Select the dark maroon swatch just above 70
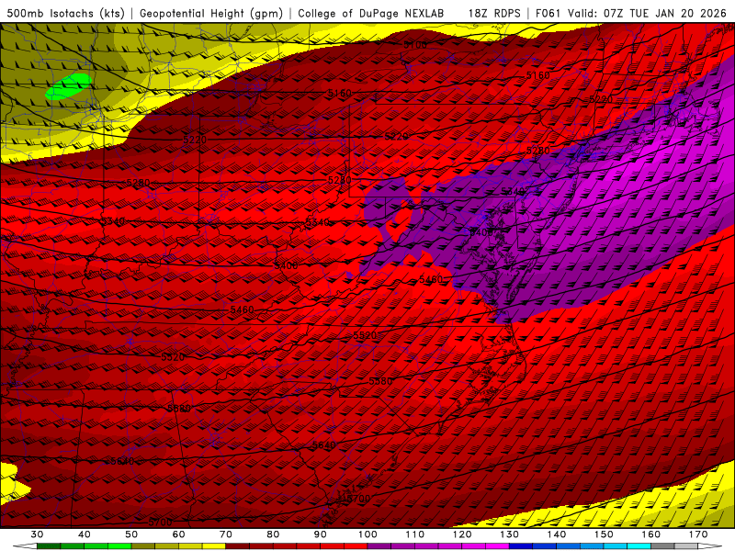The width and height of the screenshot is (735, 551). [238, 546]
